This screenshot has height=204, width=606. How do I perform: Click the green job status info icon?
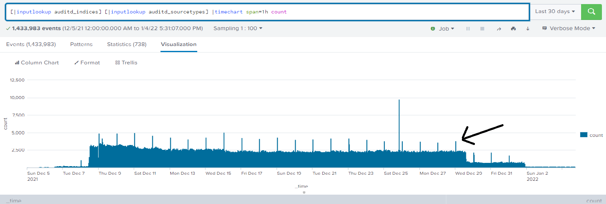[x=433, y=29]
